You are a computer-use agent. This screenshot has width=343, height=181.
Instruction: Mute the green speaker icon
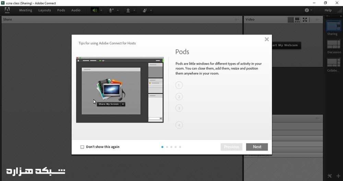pos(95,10)
